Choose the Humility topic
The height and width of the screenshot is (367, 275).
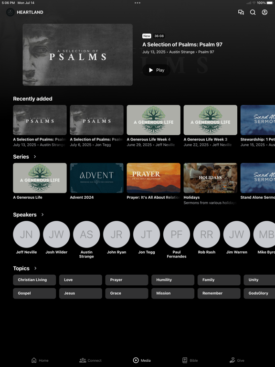point(173,280)
